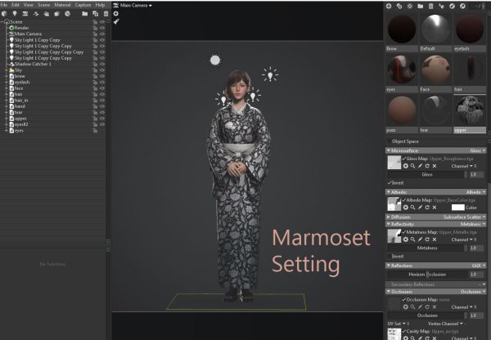Delete material using the trash icon

tap(431, 6)
